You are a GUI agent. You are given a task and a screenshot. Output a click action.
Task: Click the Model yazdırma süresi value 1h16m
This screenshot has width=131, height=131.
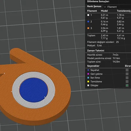(x=116, y=58)
